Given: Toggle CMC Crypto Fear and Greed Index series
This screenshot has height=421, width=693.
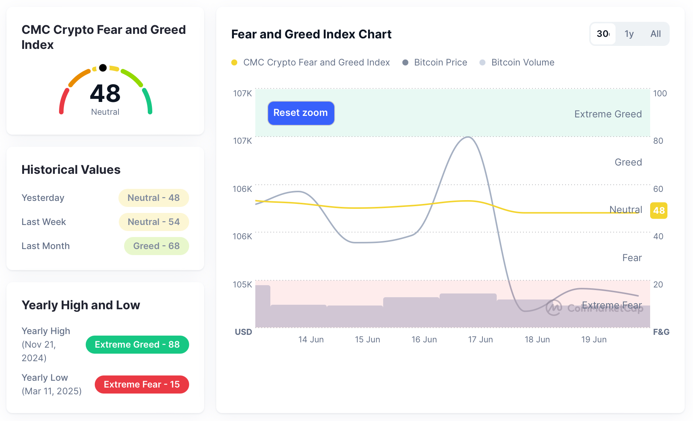Looking at the screenshot, I should tap(316, 62).
